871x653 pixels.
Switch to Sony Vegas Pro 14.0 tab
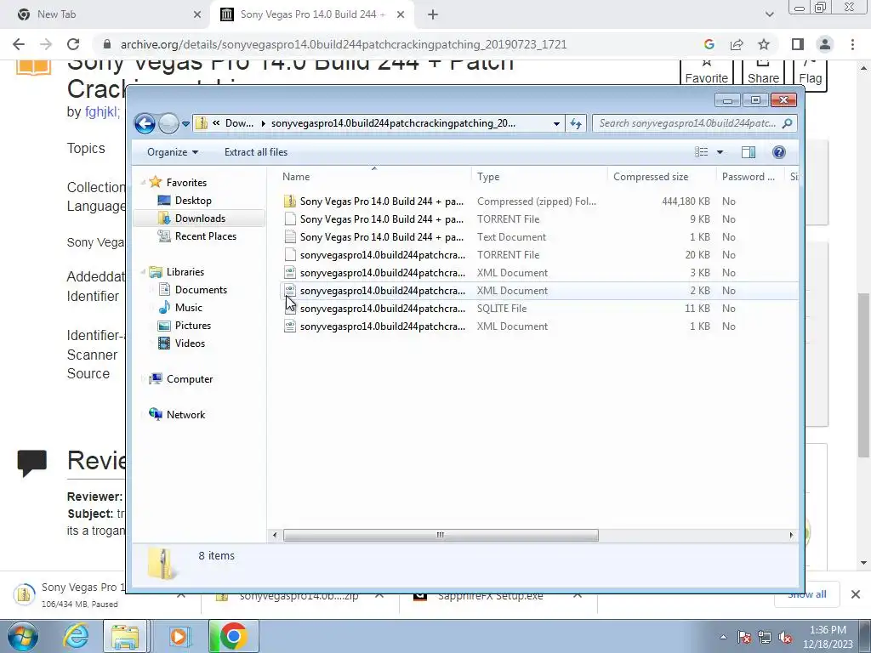point(312,14)
